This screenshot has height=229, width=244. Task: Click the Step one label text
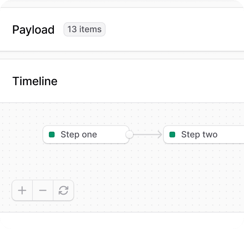79,135
